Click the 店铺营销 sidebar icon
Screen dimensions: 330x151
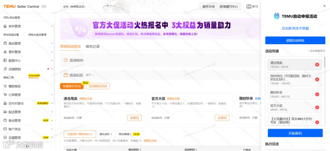(x=5, y=69)
